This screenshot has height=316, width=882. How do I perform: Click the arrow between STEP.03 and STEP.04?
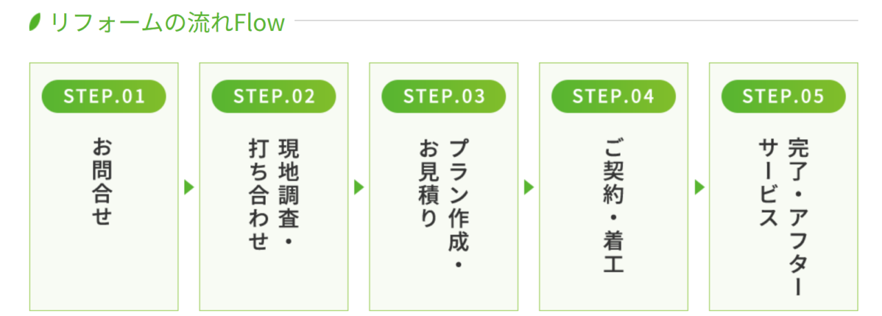(x=529, y=187)
